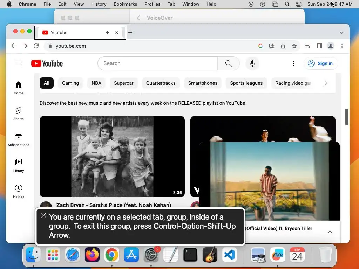Open the Chrome app menu
Screen dimensions: 359x269
[27, 4]
